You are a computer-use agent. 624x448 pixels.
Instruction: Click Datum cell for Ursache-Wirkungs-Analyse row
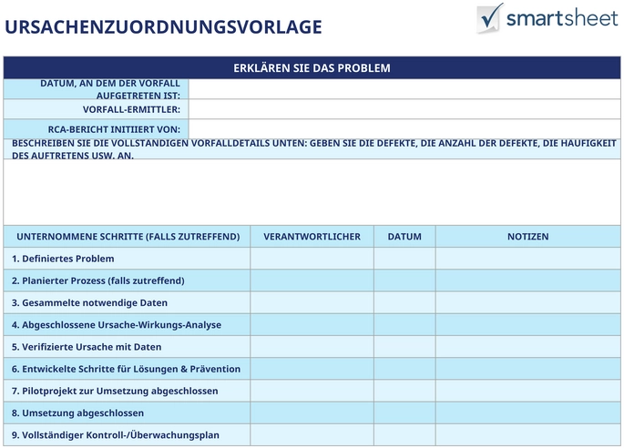[x=404, y=325]
